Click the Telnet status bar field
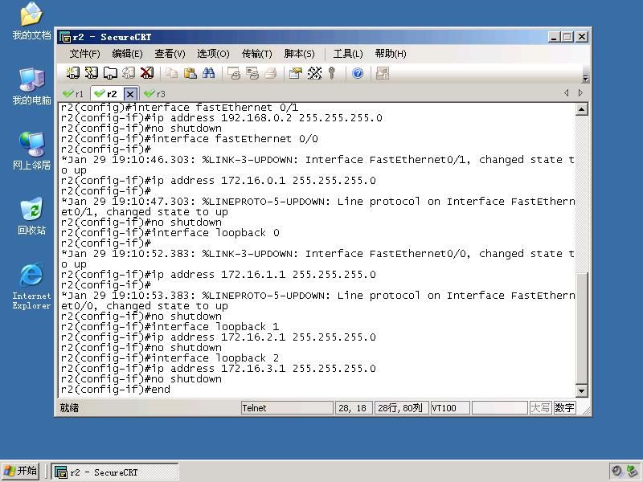 (287, 408)
